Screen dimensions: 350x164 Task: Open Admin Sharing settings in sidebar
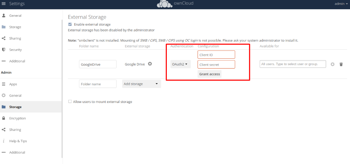tap(15, 130)
